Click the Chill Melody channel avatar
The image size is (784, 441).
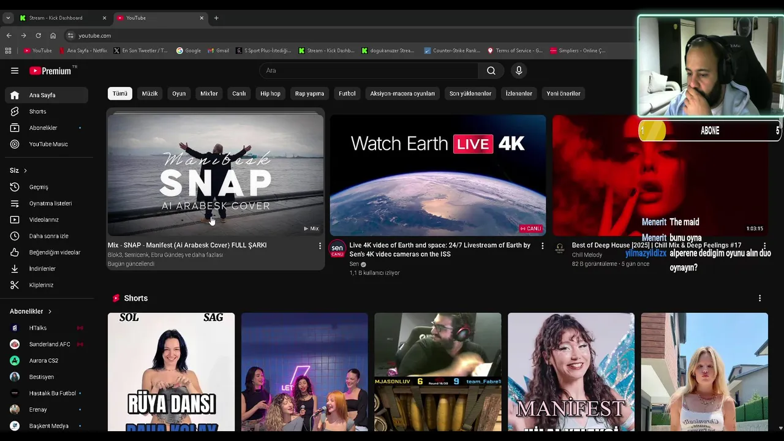pyautogui.click(x=559, y=248)
